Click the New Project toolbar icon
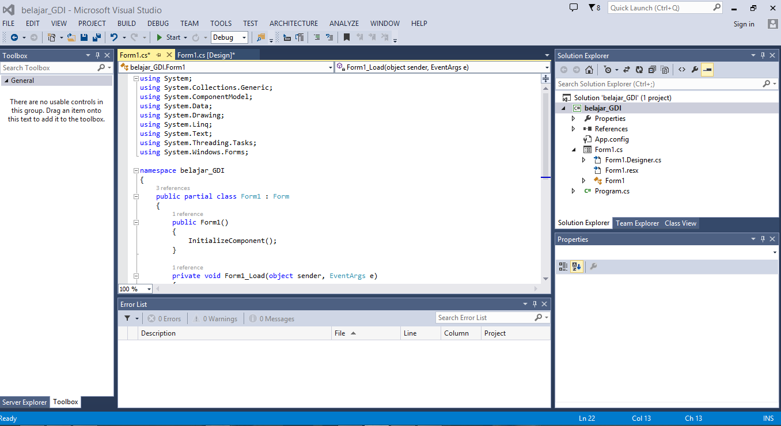The image size is (781, 426). click(51, 37)
